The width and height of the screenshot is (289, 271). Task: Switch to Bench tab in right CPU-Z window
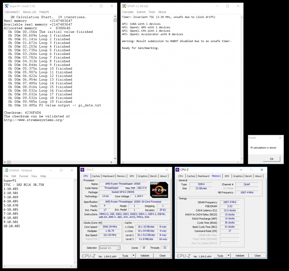[x=248, y=176]
